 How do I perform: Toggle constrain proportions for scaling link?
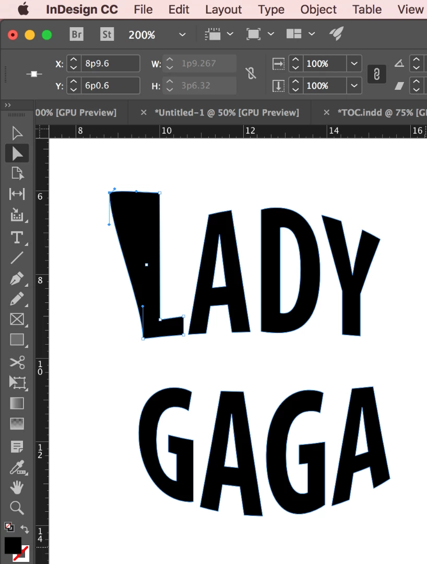[376, 74]
